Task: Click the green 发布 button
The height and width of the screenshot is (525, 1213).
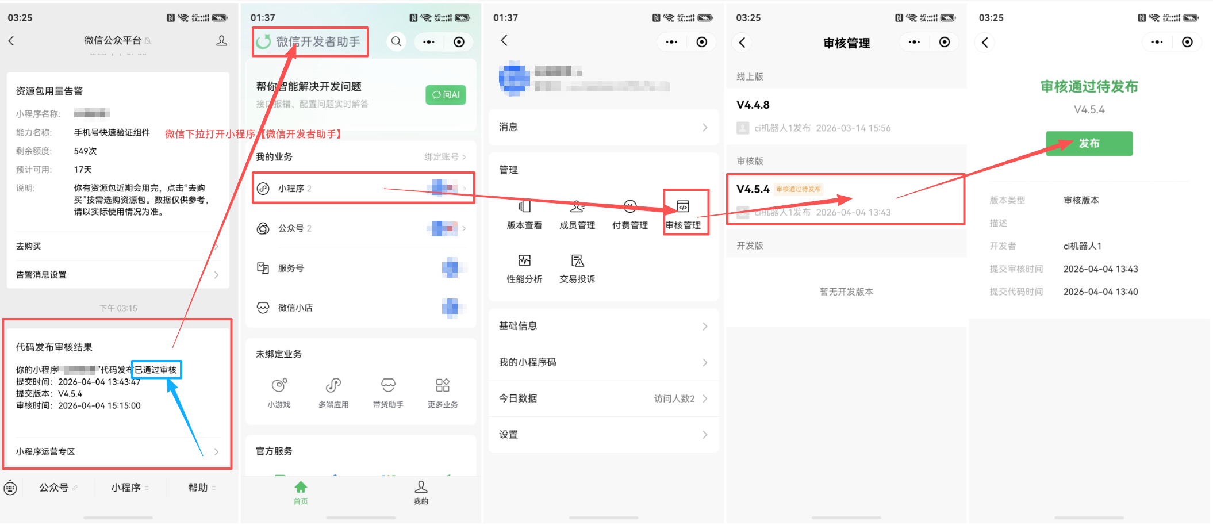Action: 1089,143
